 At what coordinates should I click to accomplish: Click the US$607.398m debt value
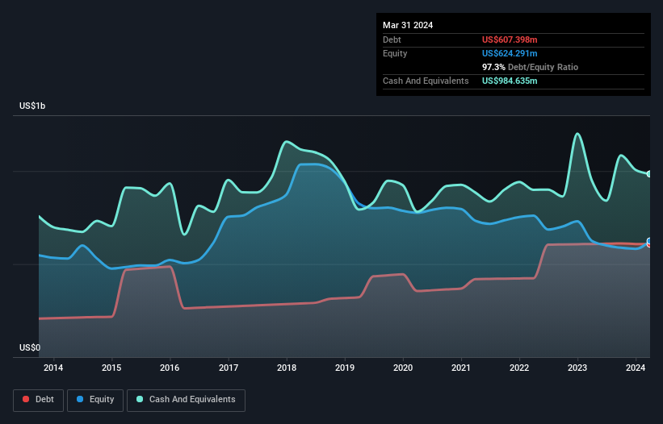[x=510, y=39]
